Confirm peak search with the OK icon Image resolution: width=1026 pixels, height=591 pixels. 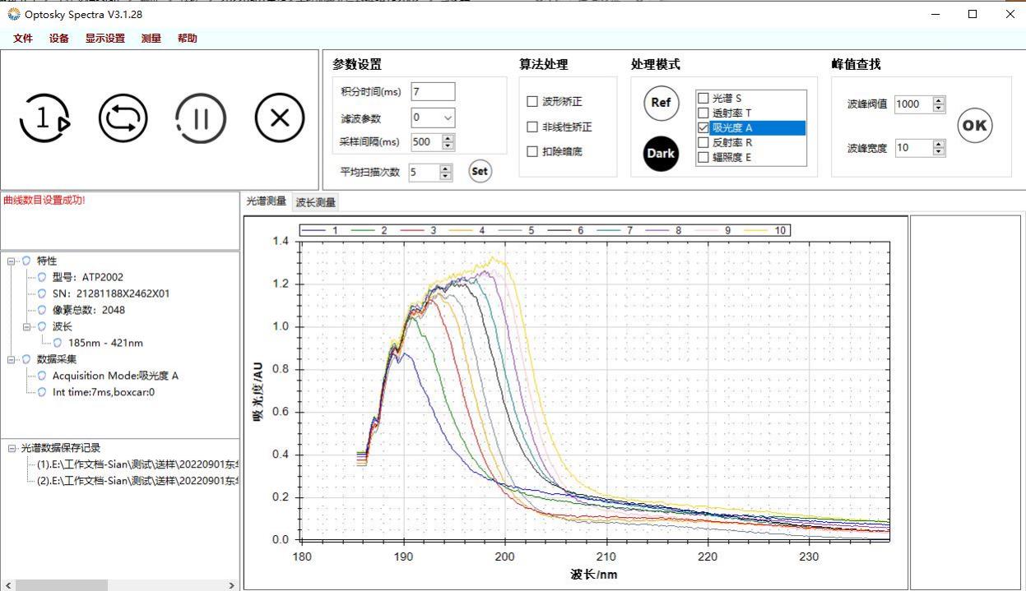pos(974,125)
